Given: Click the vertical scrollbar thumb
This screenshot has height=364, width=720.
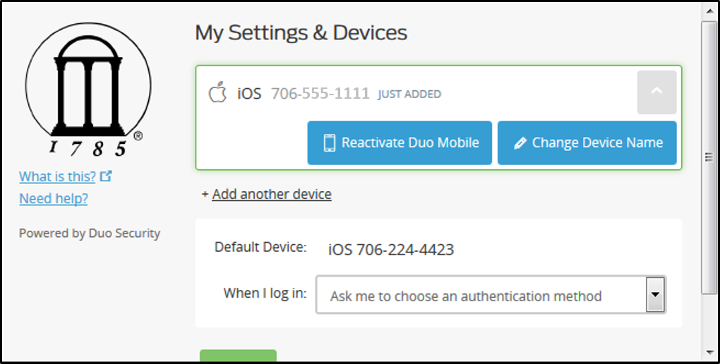Looking at the screenshot, I should click(709, 157).
